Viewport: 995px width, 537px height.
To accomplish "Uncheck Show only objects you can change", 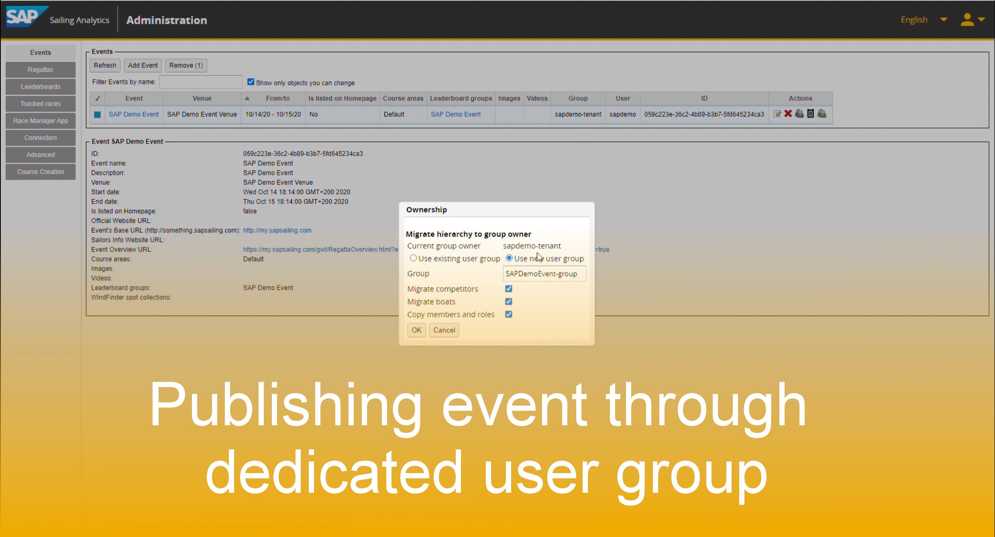I will tap(251, 81).
